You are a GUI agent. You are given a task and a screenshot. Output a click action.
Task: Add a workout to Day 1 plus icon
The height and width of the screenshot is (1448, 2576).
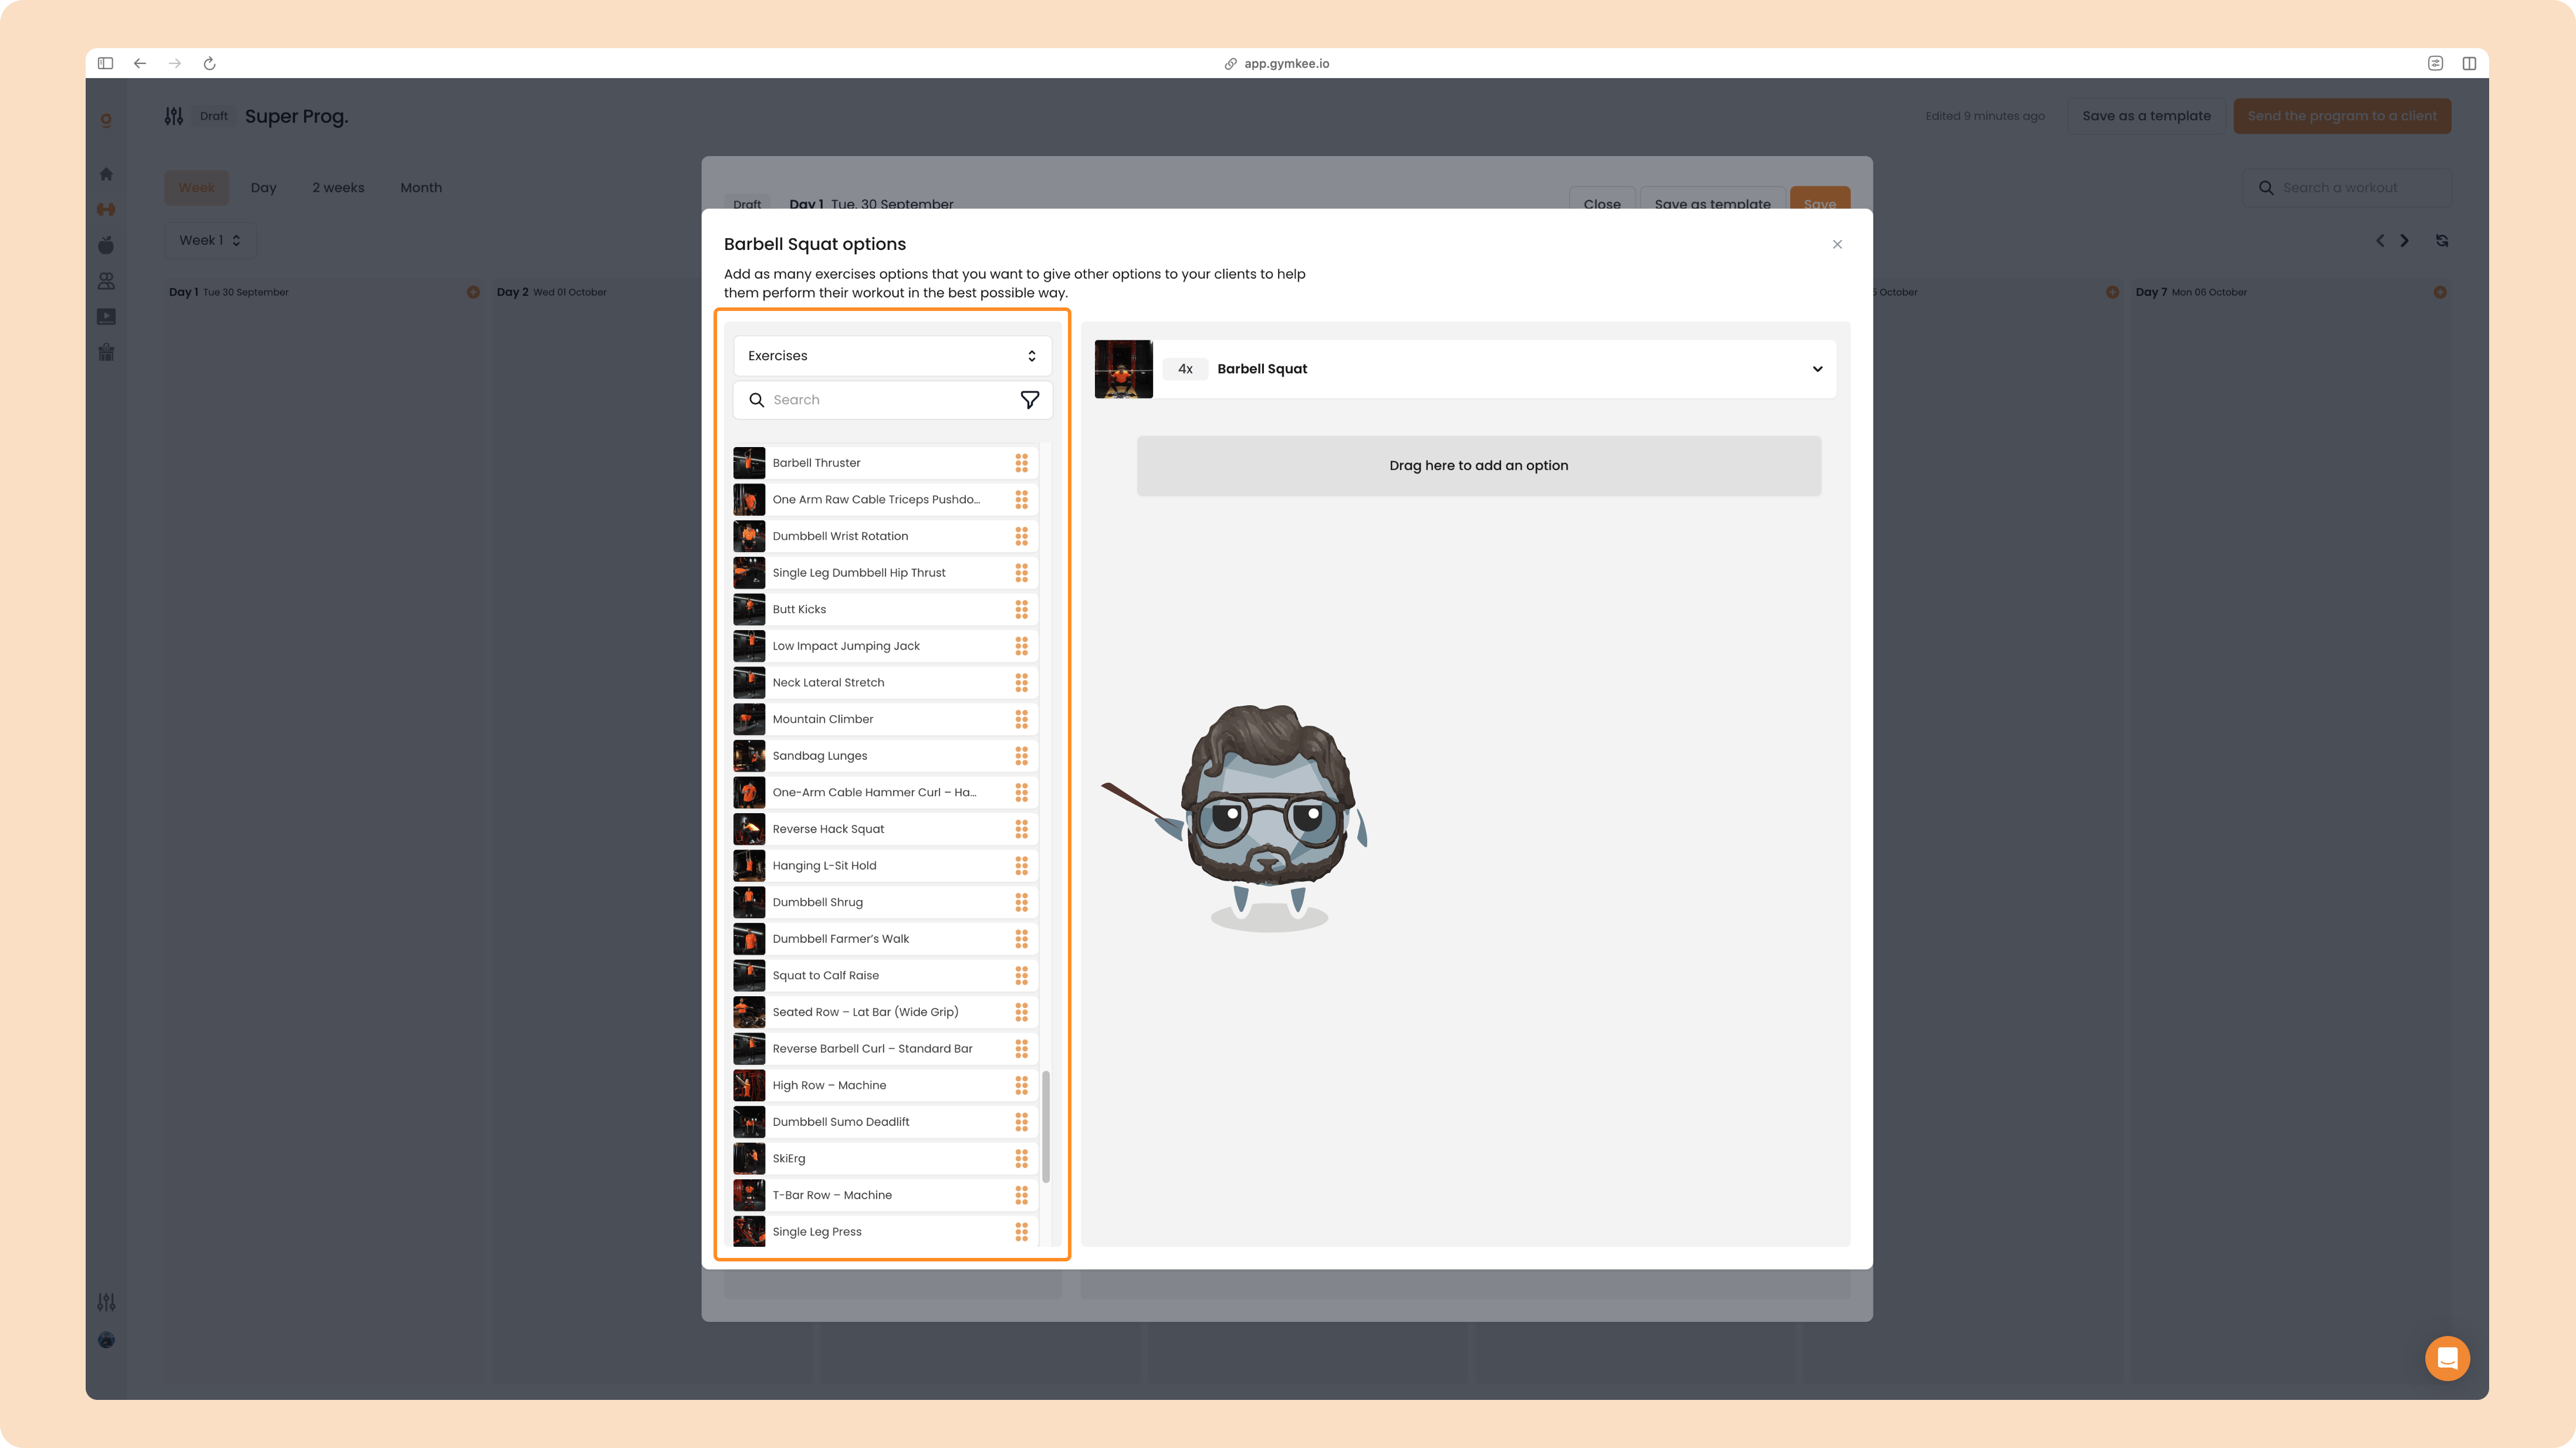(x=473, y=292)
